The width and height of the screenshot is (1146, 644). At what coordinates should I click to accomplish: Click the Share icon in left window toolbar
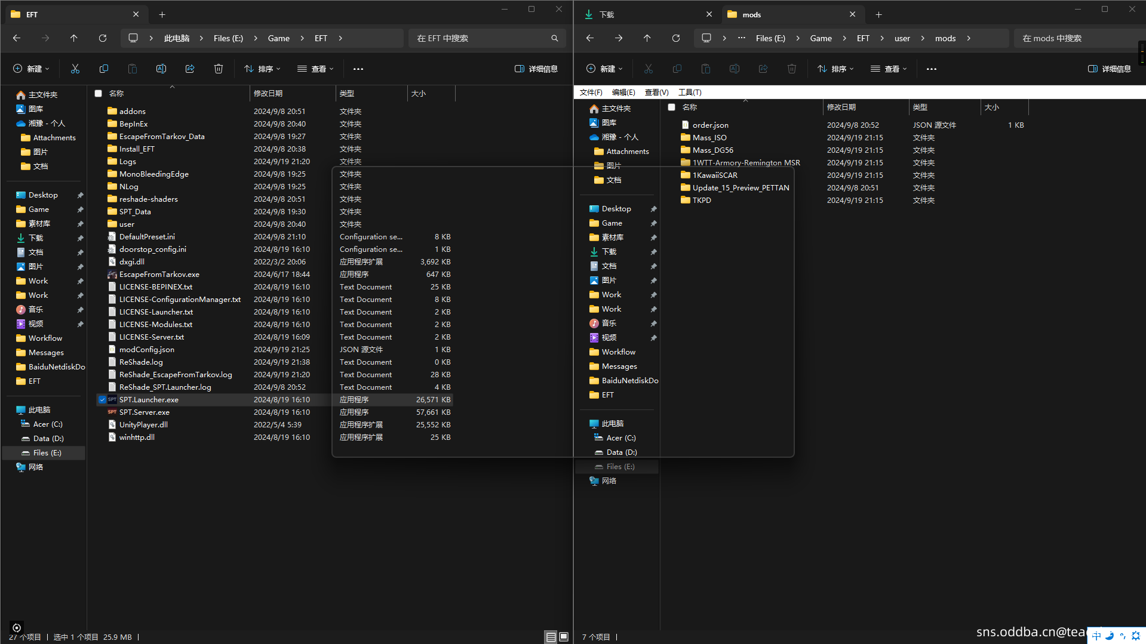click(x=190, y=69)
